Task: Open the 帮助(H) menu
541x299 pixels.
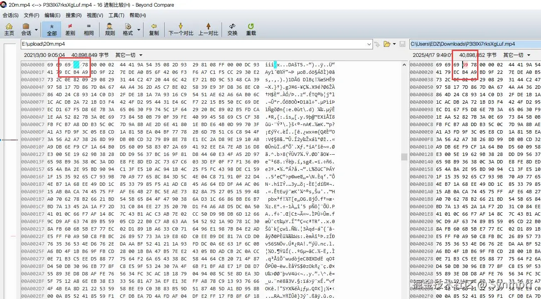Action: click(138, 15)
